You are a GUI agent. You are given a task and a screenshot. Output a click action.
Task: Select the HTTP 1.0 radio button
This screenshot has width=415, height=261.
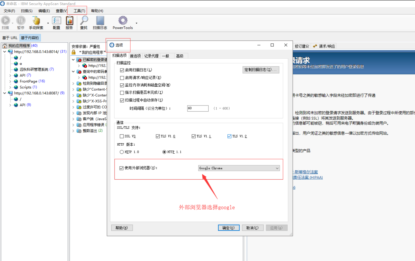[122, 152]
